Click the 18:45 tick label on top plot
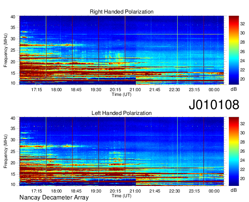Screen dimensions: 249x202 (76, 90)
